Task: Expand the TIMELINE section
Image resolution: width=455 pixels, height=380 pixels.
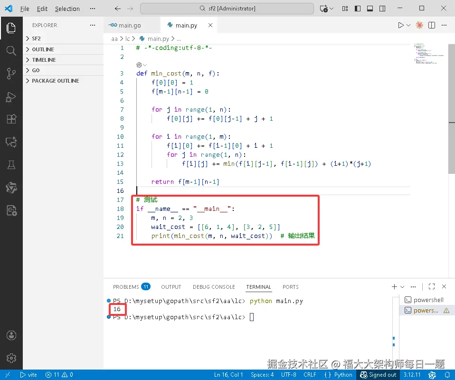Action: 63,60
